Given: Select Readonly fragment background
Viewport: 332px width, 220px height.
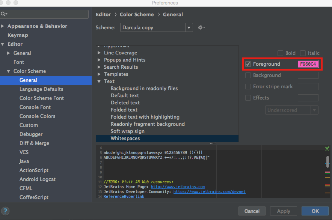Looking at the screenshot, I should click(x=148, y=124).
